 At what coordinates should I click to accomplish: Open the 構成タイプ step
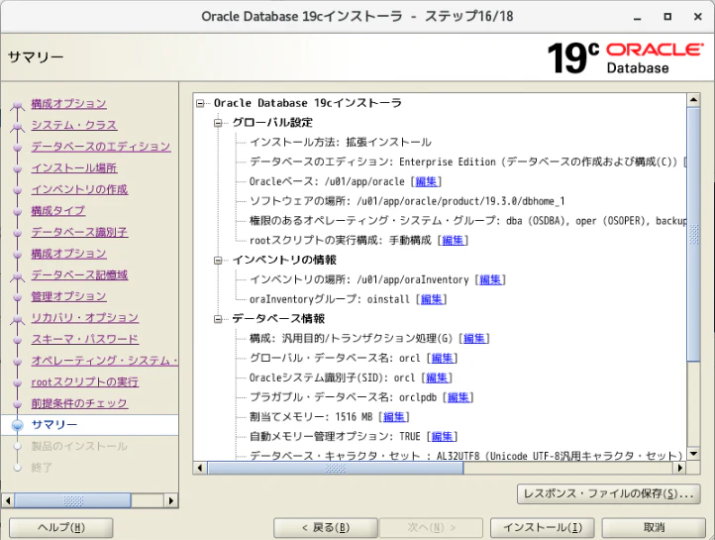[57, 211]
